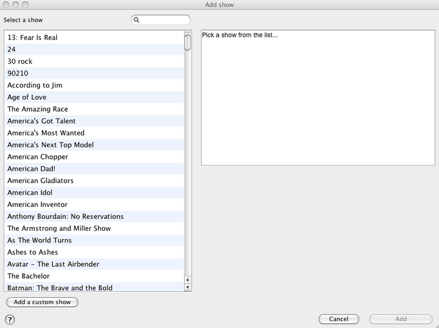Click the disabled Add button

coord(401,319)
